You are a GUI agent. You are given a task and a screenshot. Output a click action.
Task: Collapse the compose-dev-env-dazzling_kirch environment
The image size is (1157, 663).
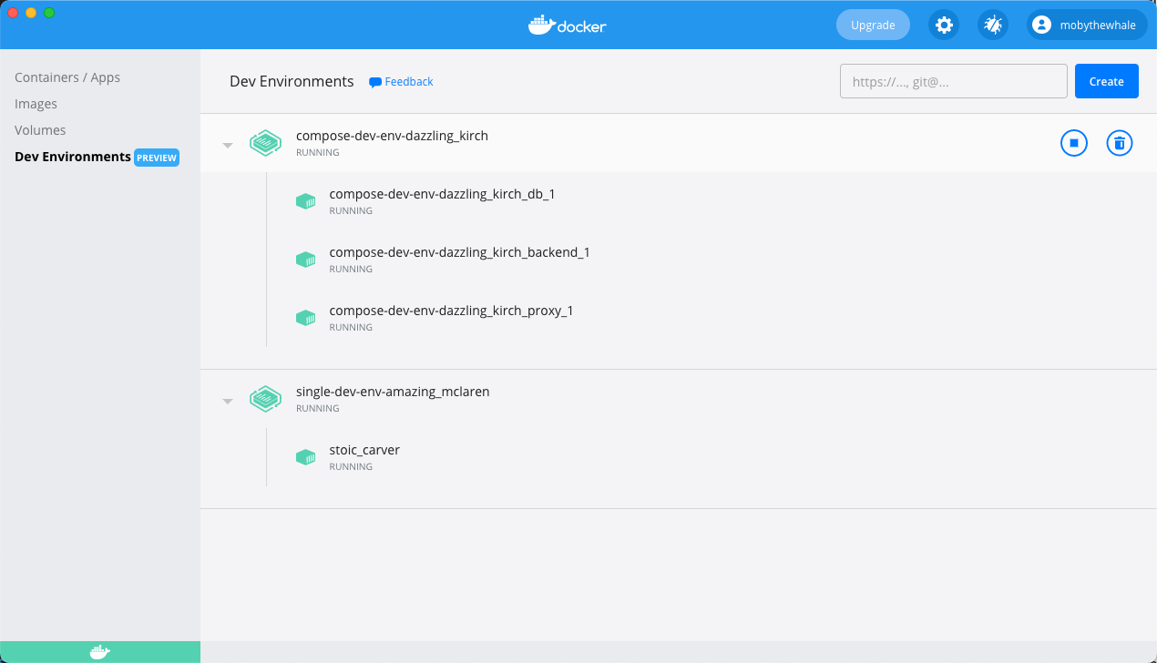pyautogui.click(x=228, y=145)
